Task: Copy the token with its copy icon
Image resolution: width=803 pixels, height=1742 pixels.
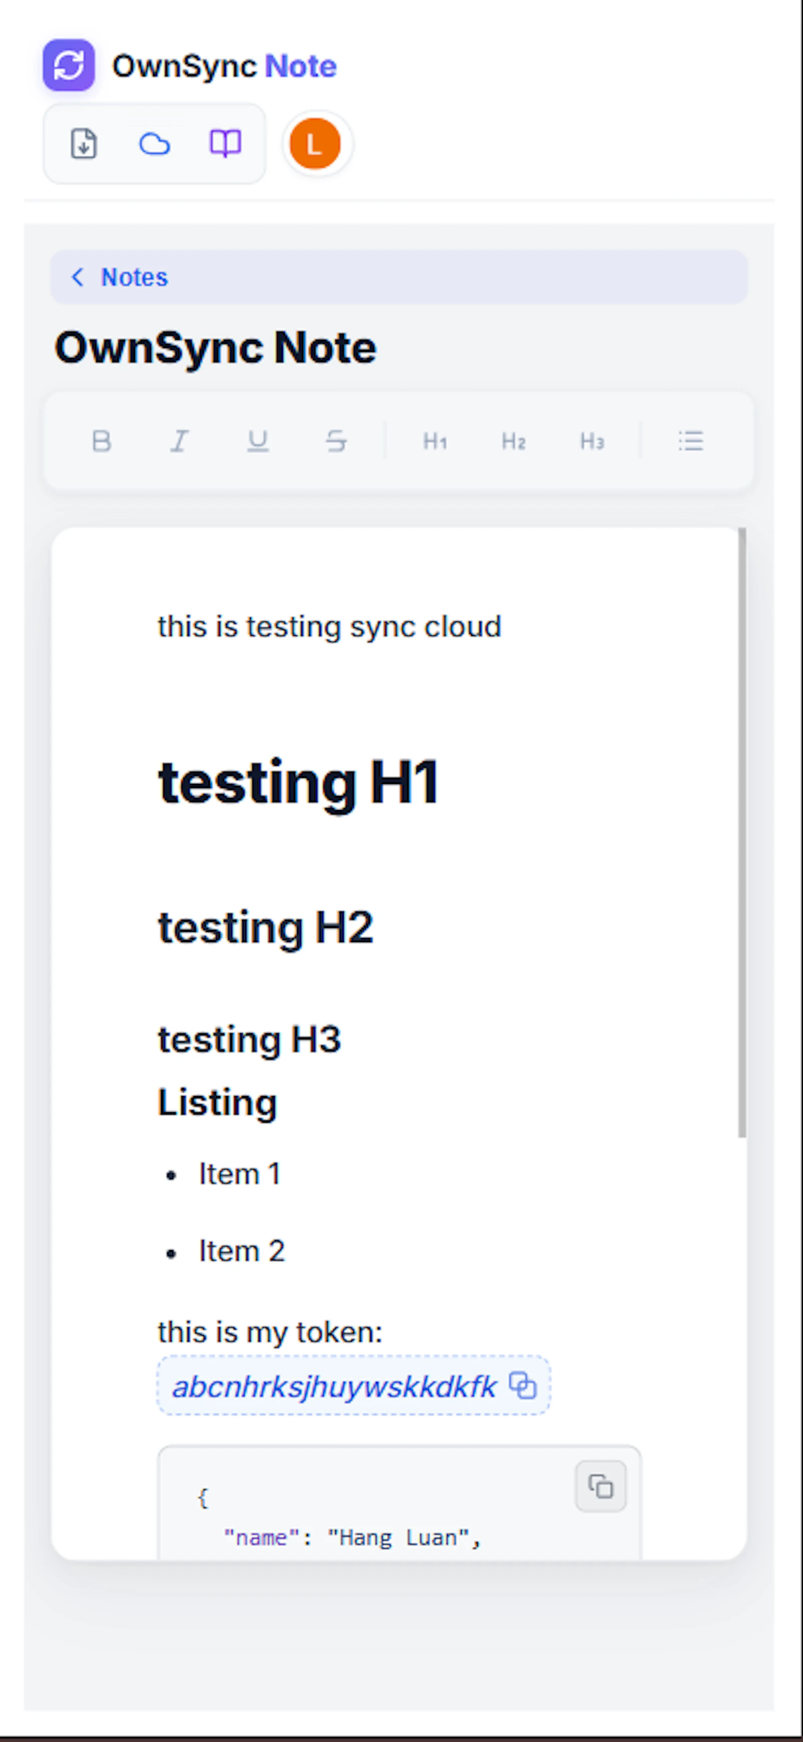Action: [x=523, y=1385]
